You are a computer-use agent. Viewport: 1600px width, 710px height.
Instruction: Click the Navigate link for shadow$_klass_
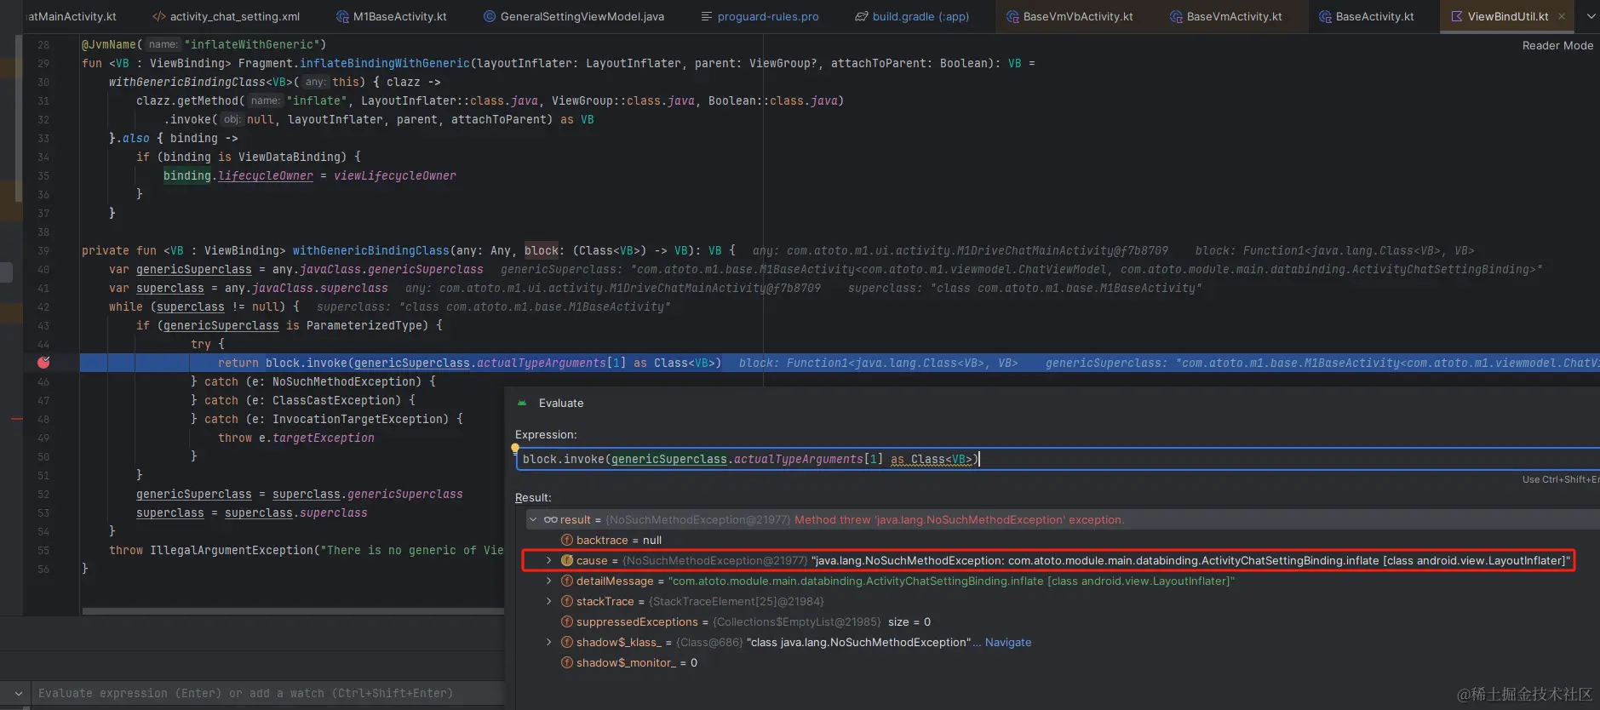pyautogui.click(x=1008, y=642)
